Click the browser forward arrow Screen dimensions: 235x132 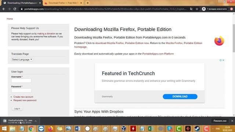[x=9, y=9]
